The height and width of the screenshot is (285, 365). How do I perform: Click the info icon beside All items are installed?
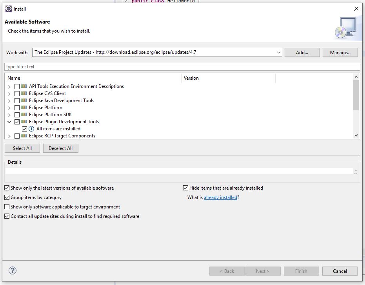click(x=31, y=129)
